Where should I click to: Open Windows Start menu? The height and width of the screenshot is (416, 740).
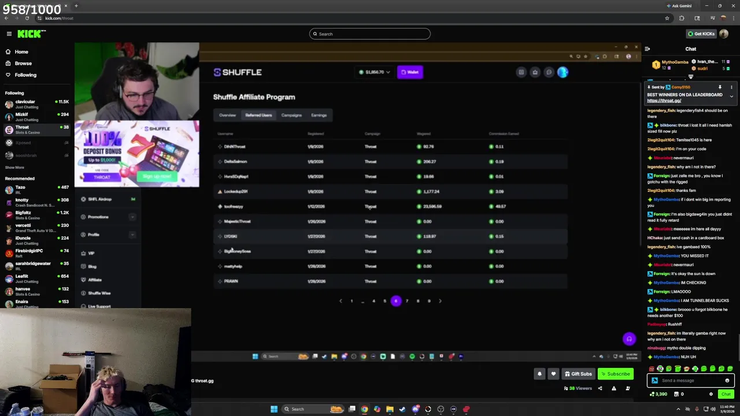274,409
